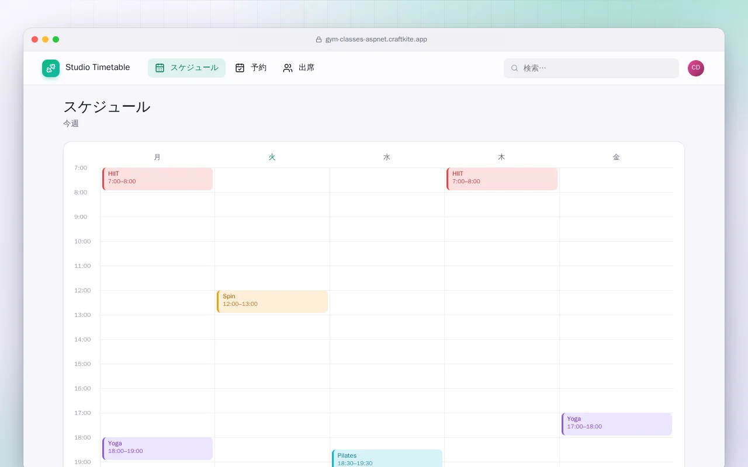Screen dimensions: 748x467
Task: Open Monday HIIT 7:00–8:00 class
Action: [x=157, y=179]
